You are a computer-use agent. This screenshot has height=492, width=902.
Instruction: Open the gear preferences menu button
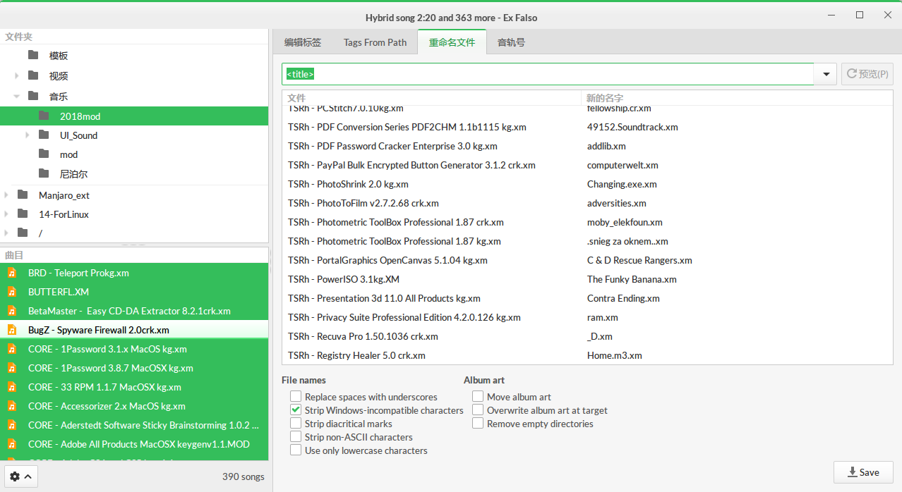coord(20,476)
